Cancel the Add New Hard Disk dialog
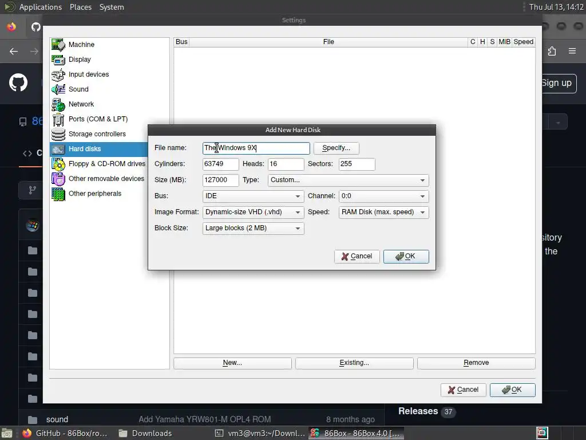Screen dimensions: 586x440 click(x=357, y=256)
